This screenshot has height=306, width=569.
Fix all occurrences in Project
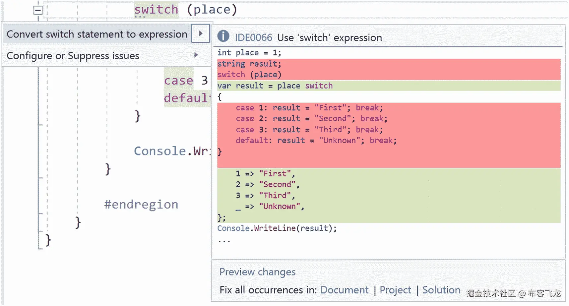pyautogui.click(x=395, y=290)
